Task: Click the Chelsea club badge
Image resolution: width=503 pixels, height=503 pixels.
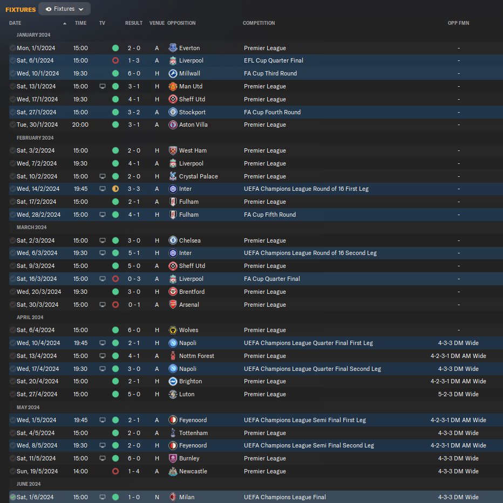Action: click(173, 240)
